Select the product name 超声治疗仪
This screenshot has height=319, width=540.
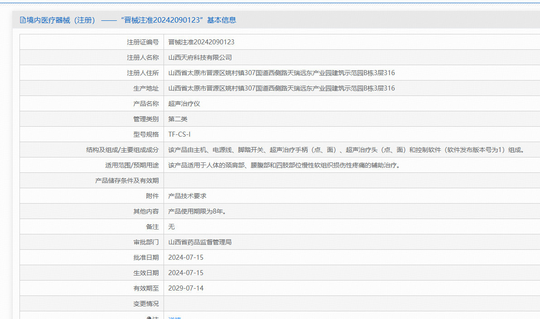coord(184,103)
